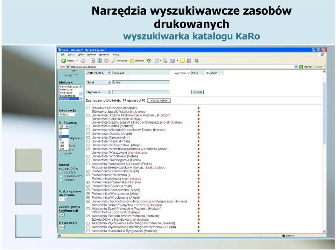
Task: Open the Narzędzia menu
Action: click(x=104, y=54)
